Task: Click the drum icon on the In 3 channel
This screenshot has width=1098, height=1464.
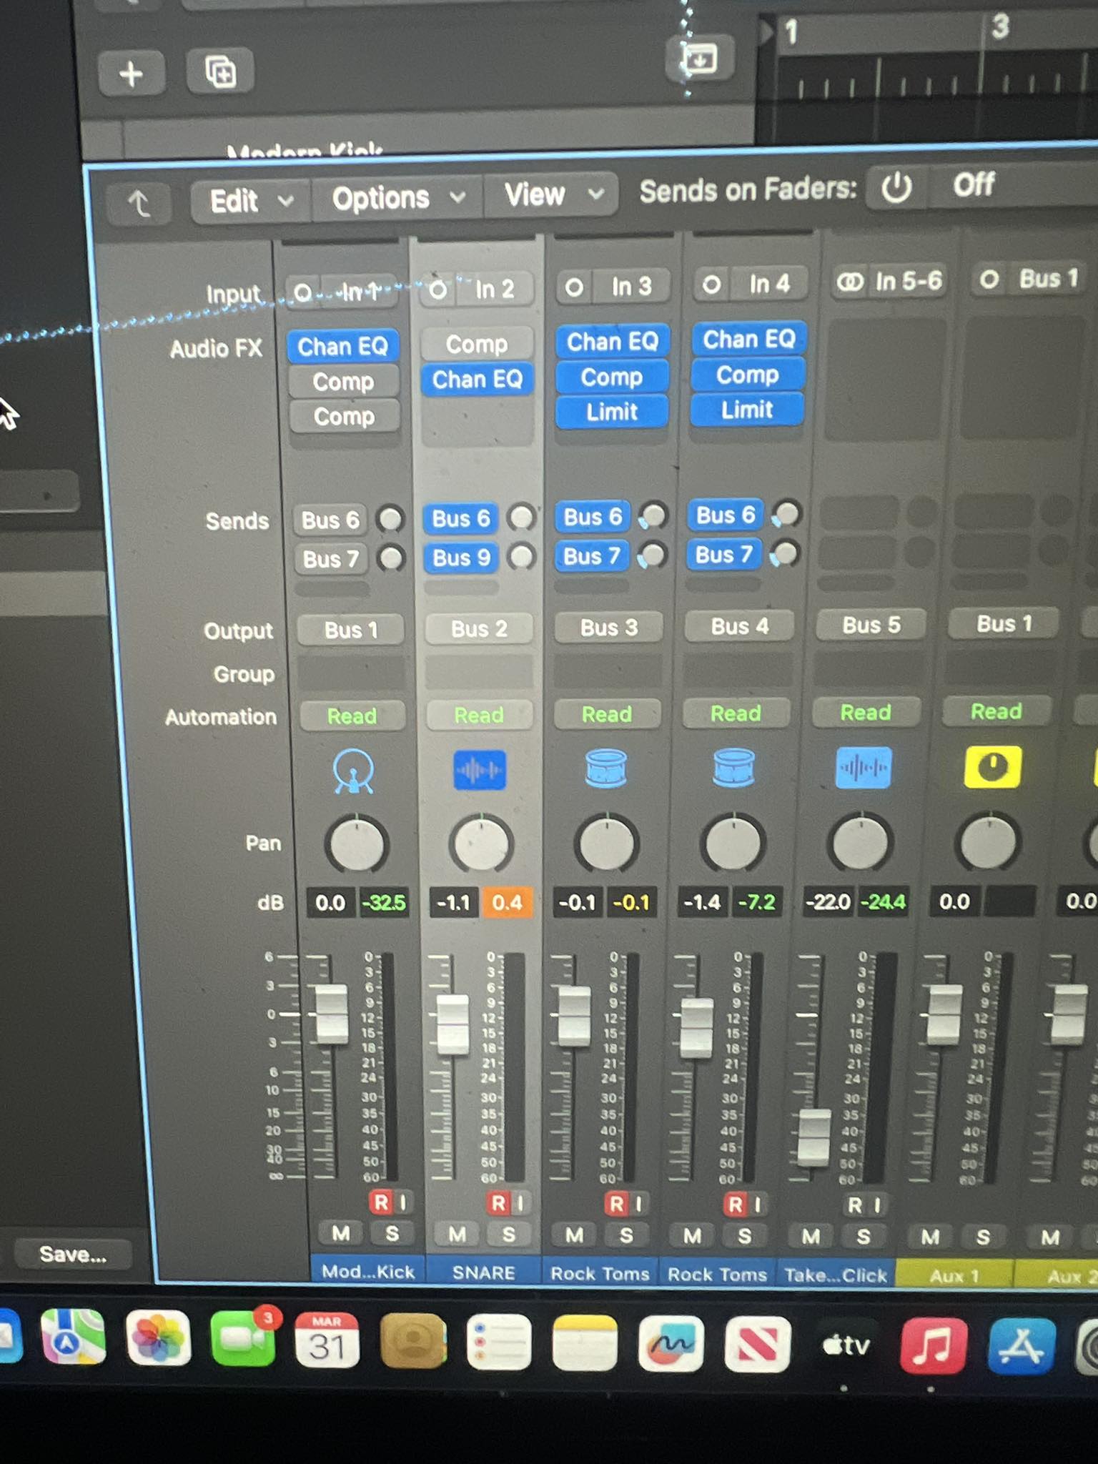Action: [x=606, y=768]
